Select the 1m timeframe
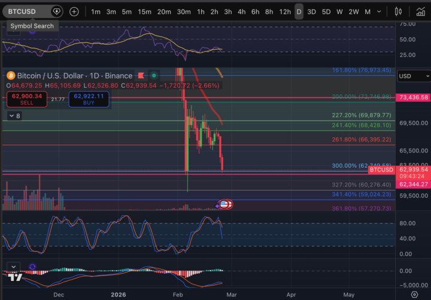 coord(96,12)
